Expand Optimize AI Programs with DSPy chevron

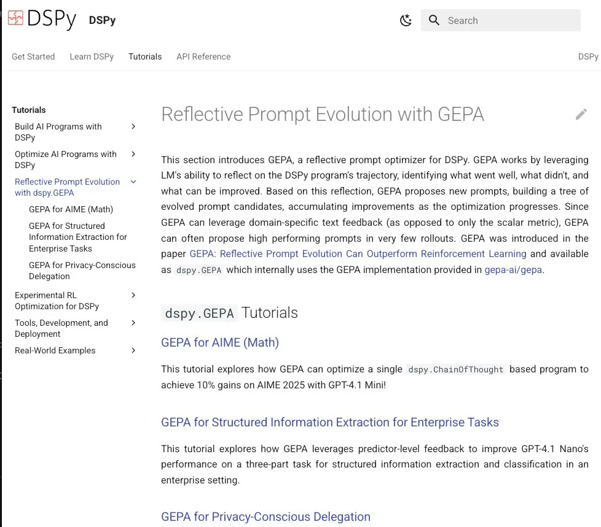(133, 155)
